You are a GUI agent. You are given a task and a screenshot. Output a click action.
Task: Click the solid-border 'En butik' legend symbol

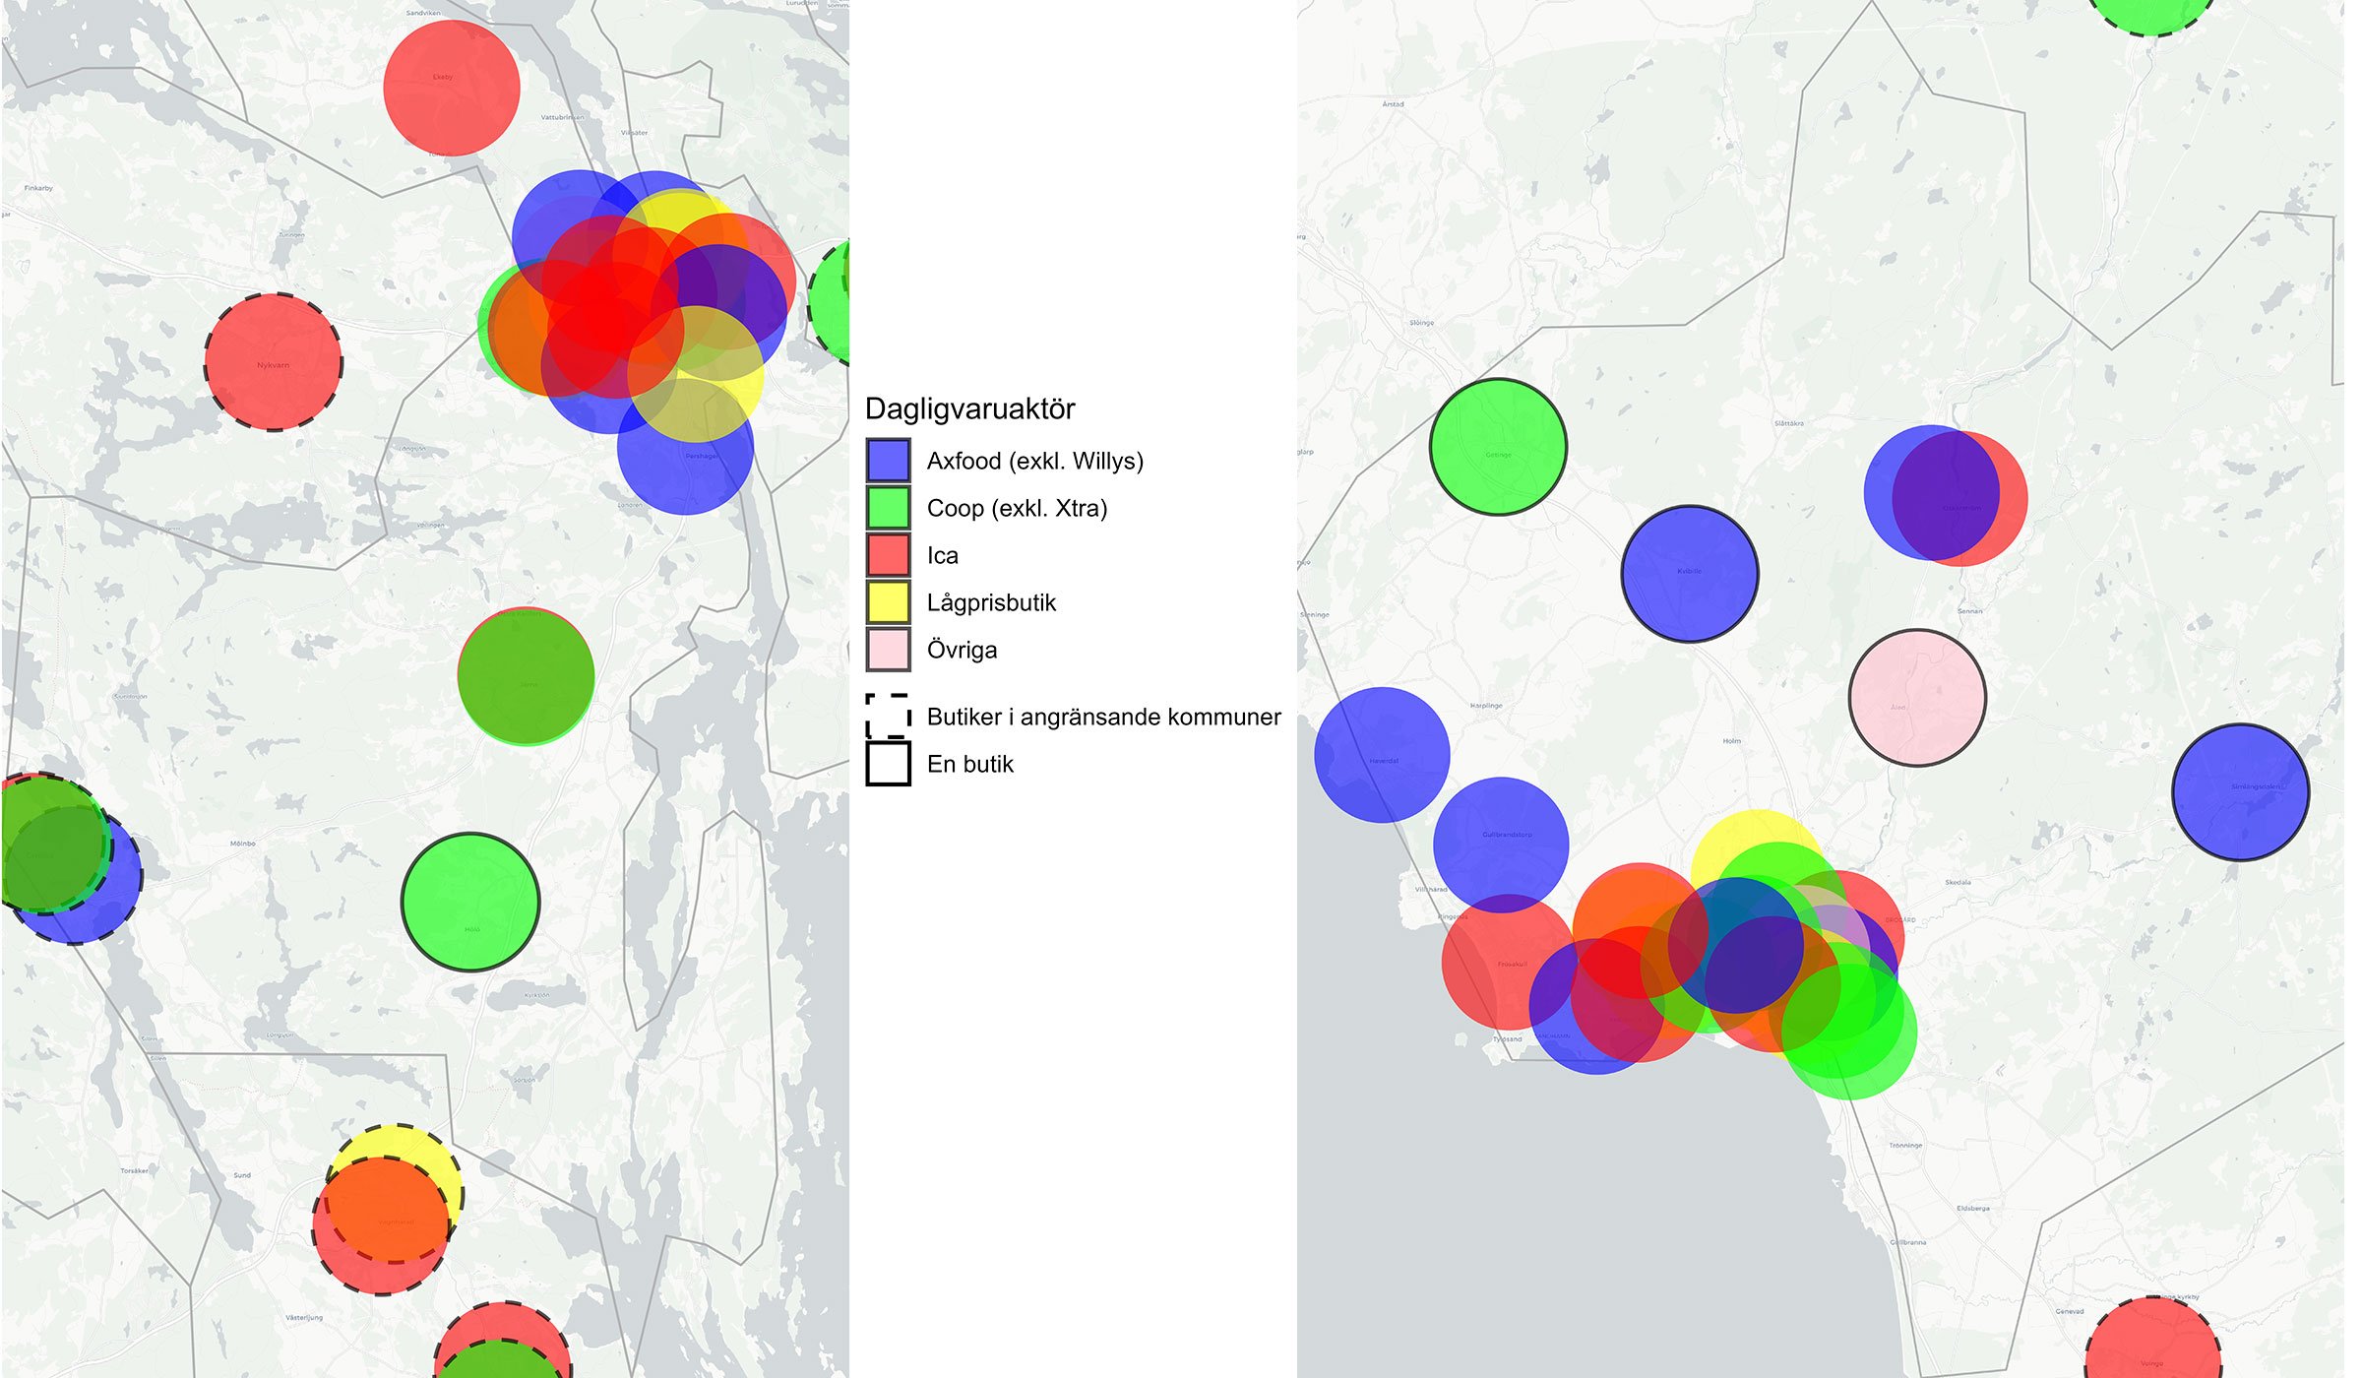[x=888, y=763]
